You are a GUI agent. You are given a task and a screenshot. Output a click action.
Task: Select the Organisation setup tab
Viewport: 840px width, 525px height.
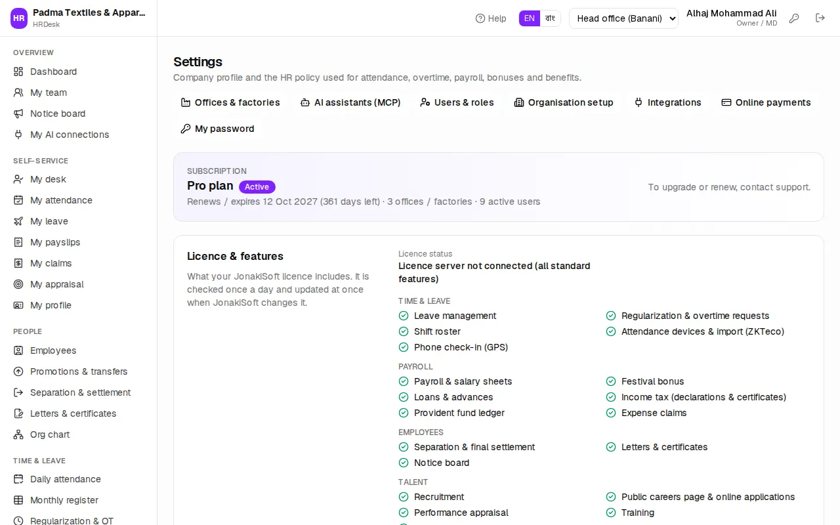coord(564,102)
